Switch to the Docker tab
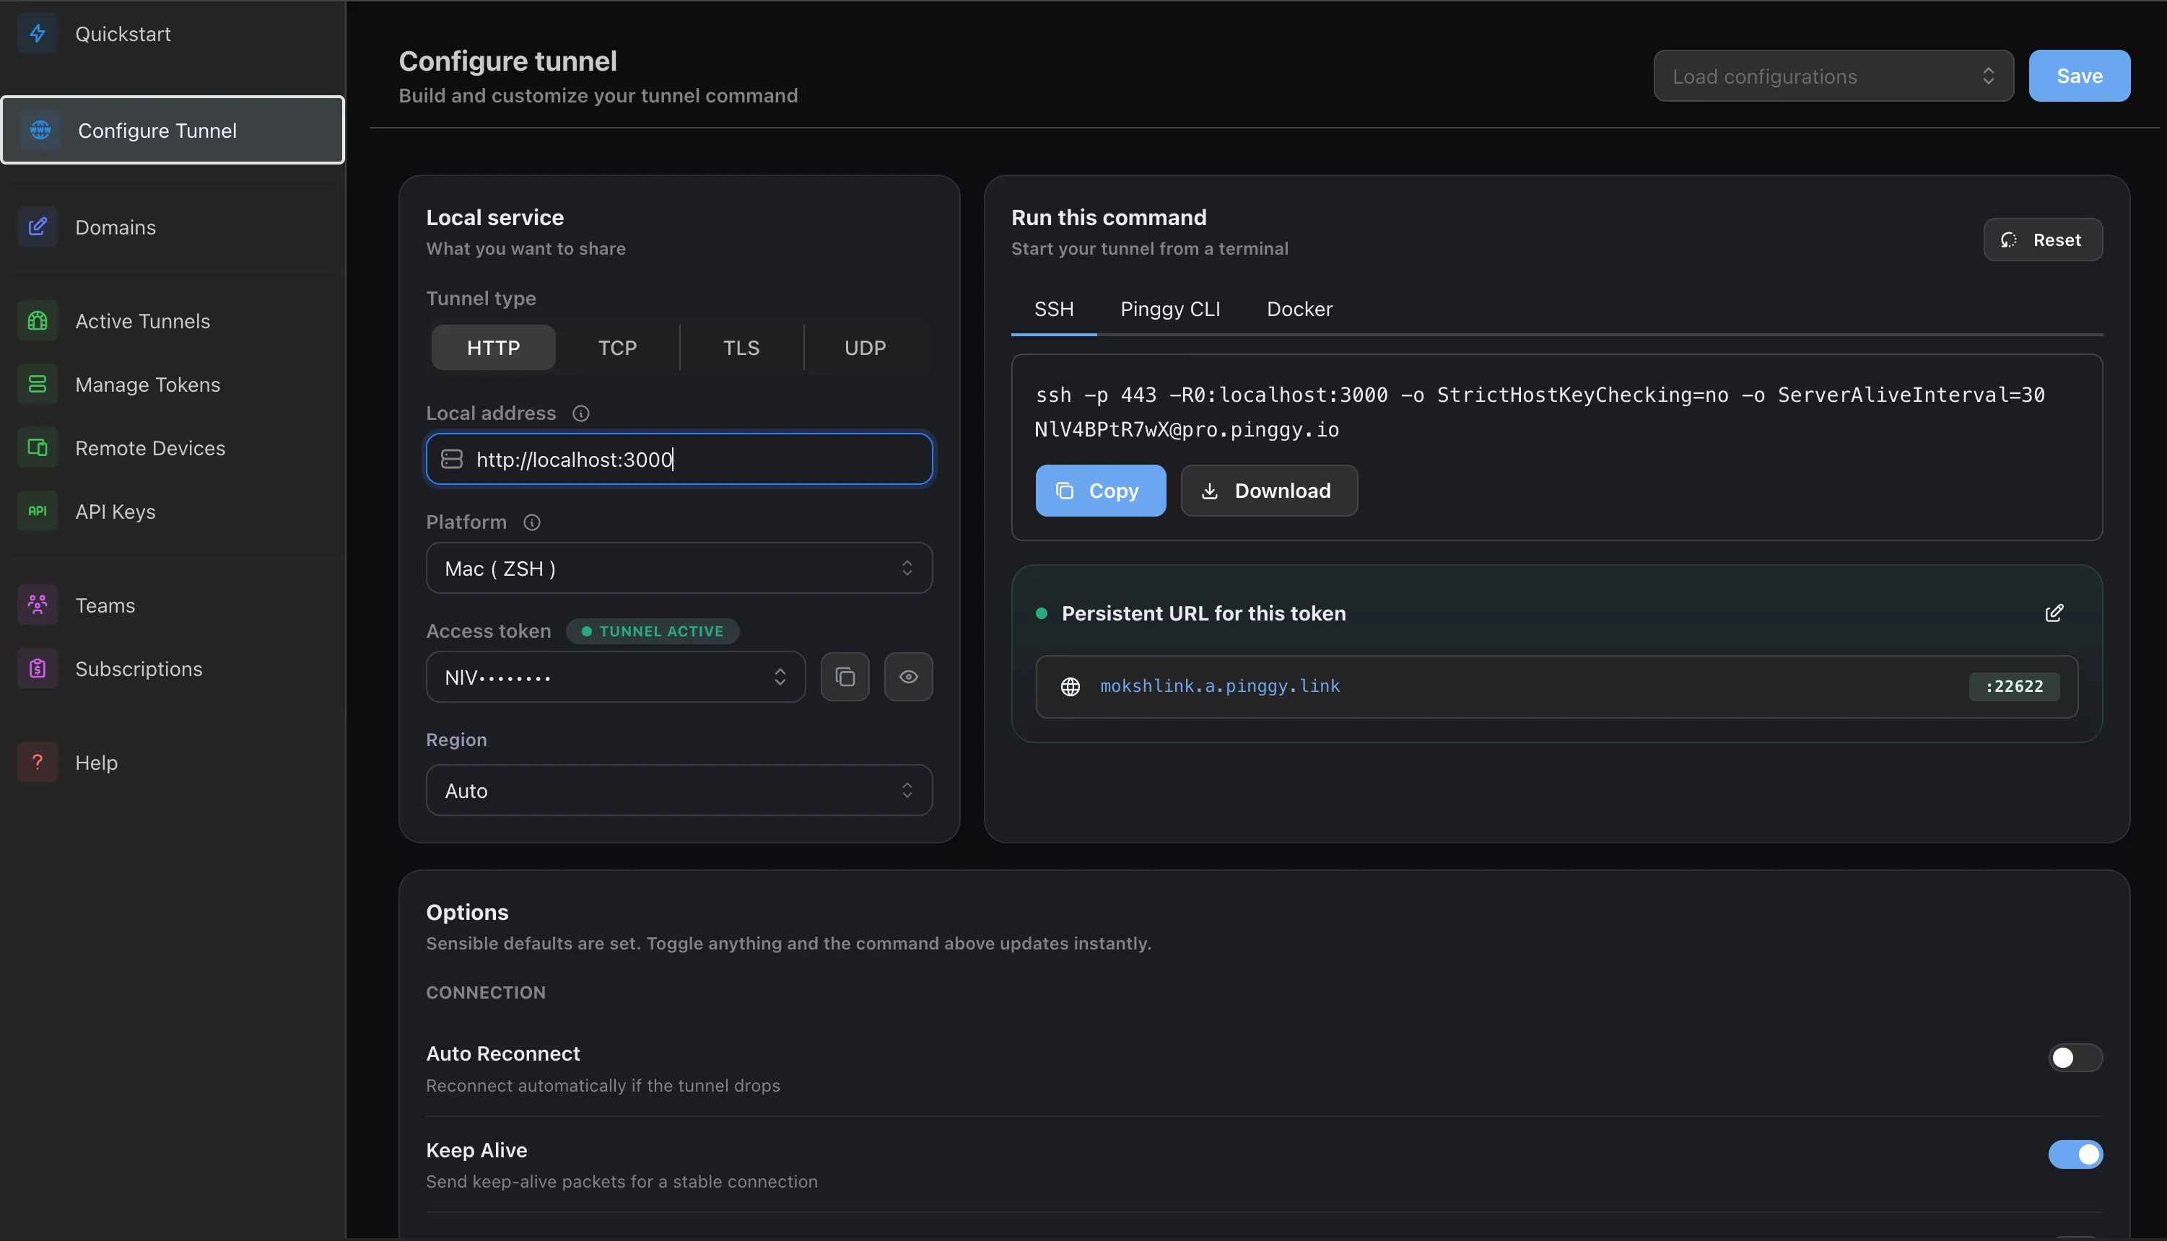2167x1241 pixels. [x=1299, y=310]
